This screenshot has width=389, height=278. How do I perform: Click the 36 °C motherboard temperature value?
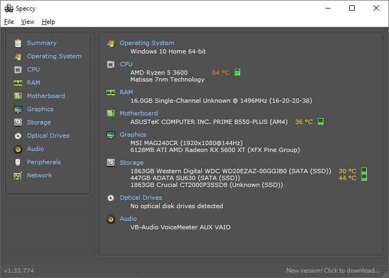pyautogui.click(x=304, y=122)
